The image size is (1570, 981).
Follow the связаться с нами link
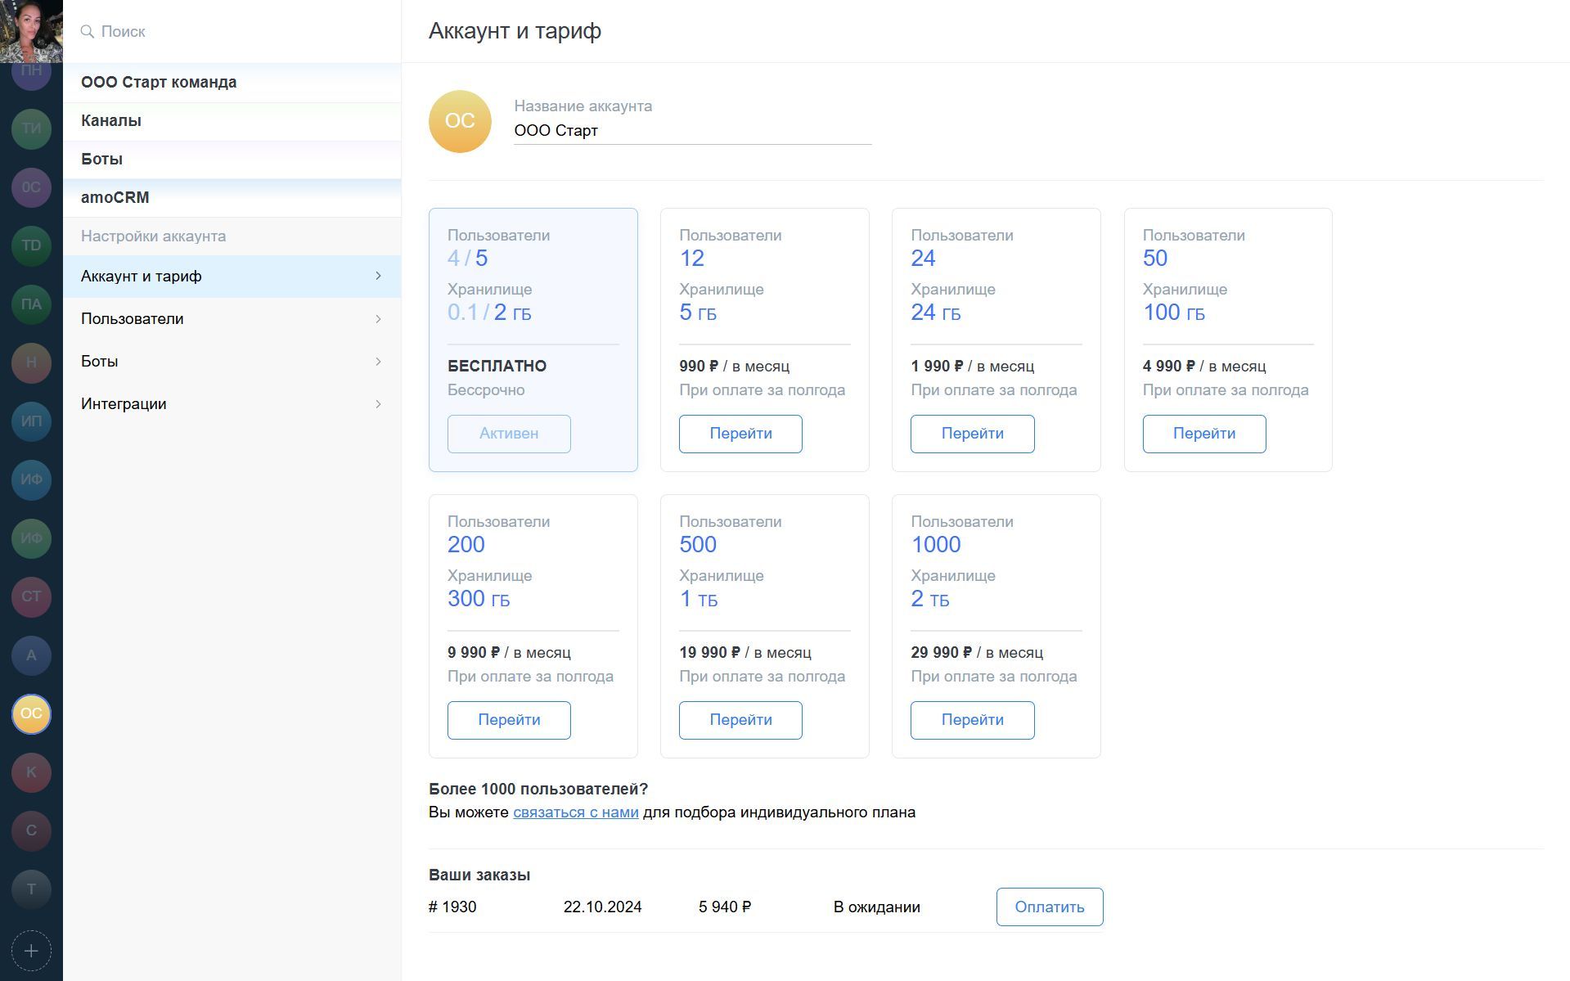click(x=575, y=812)
